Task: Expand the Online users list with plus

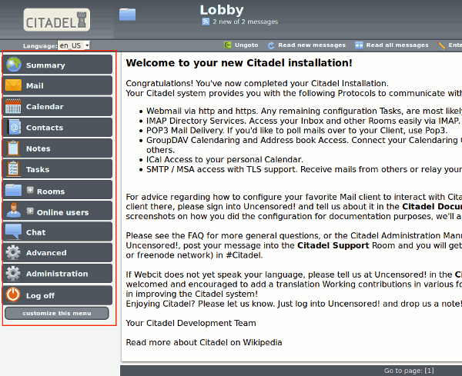Action: (30, 211)
